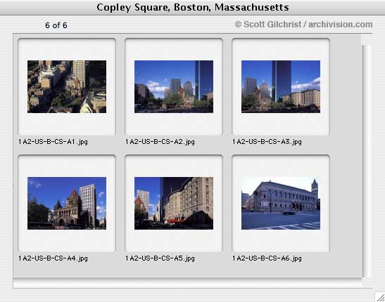Click filename label 1A2-US-B-CS-A5.jpg
The height and width of the screenshot is (302, 385).
click(160, 258)
